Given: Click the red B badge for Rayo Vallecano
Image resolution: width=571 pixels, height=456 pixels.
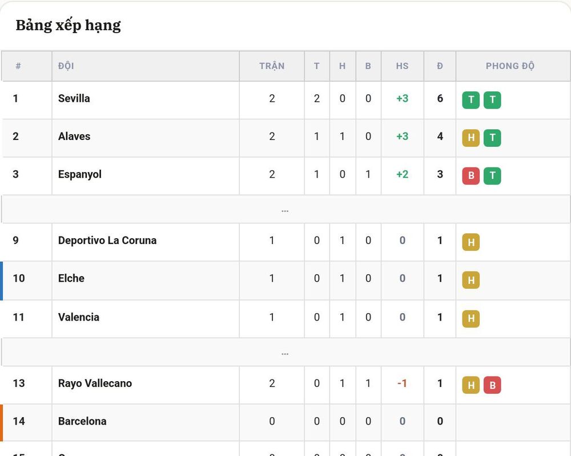Looking at the screenshot, I should (492, 385).
